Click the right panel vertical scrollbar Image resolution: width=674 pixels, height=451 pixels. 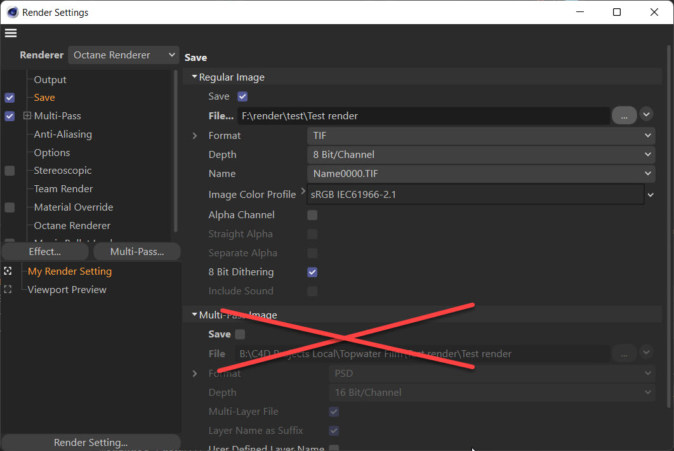click(x=669, y=226)
